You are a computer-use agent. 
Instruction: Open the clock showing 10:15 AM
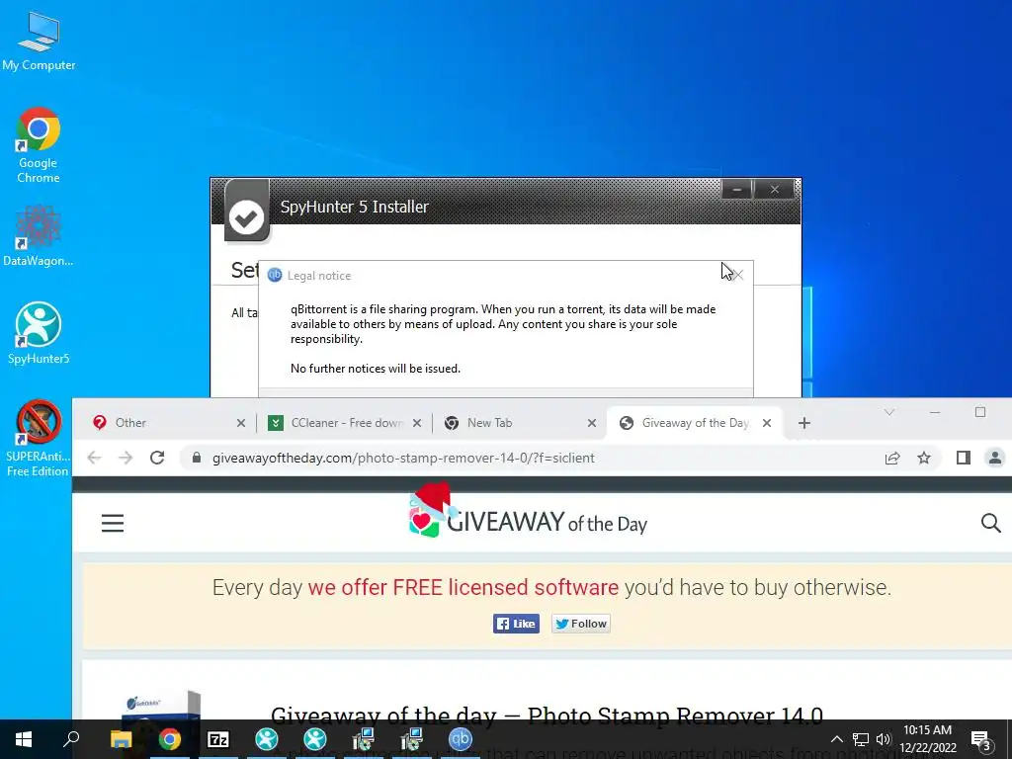tap(927, 739)
